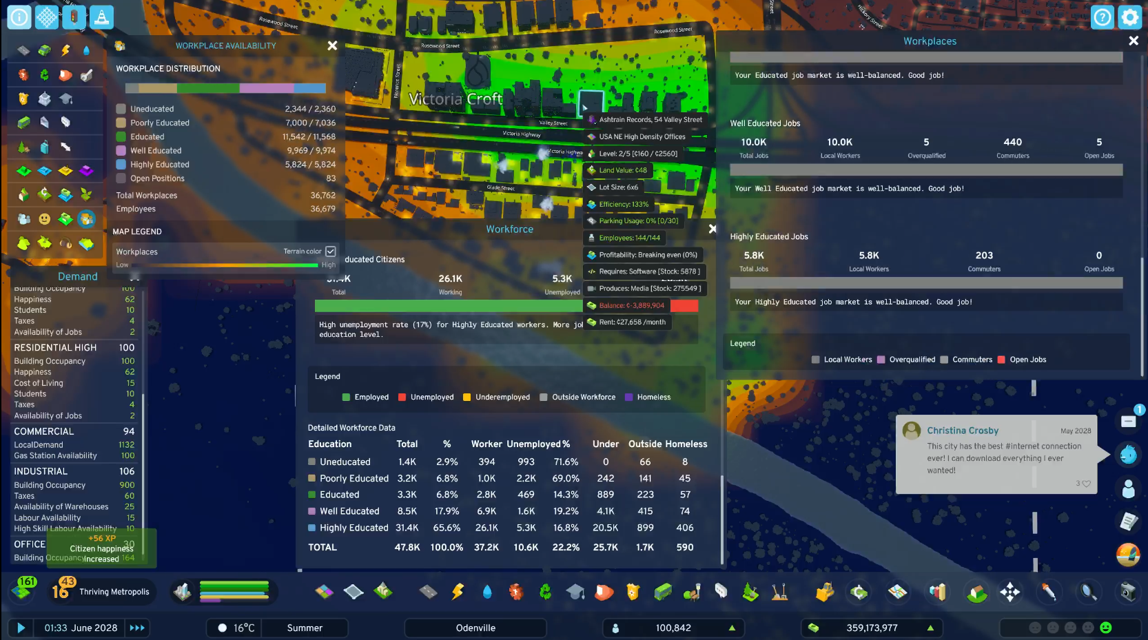Viewport: 1148px width, 640px height.
Task: Change simulation speed with triple arrows
Action: click(137, 628)
